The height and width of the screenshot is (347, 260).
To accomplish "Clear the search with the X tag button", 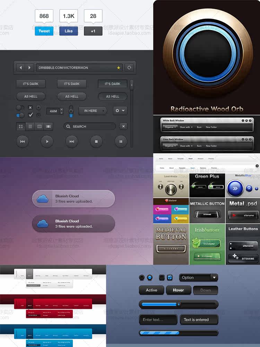I will tap(123, 126).
